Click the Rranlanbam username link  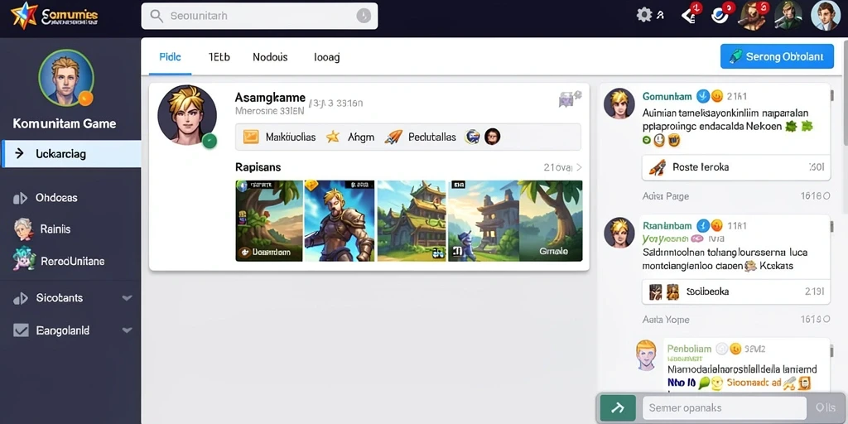tap(667, 225)
